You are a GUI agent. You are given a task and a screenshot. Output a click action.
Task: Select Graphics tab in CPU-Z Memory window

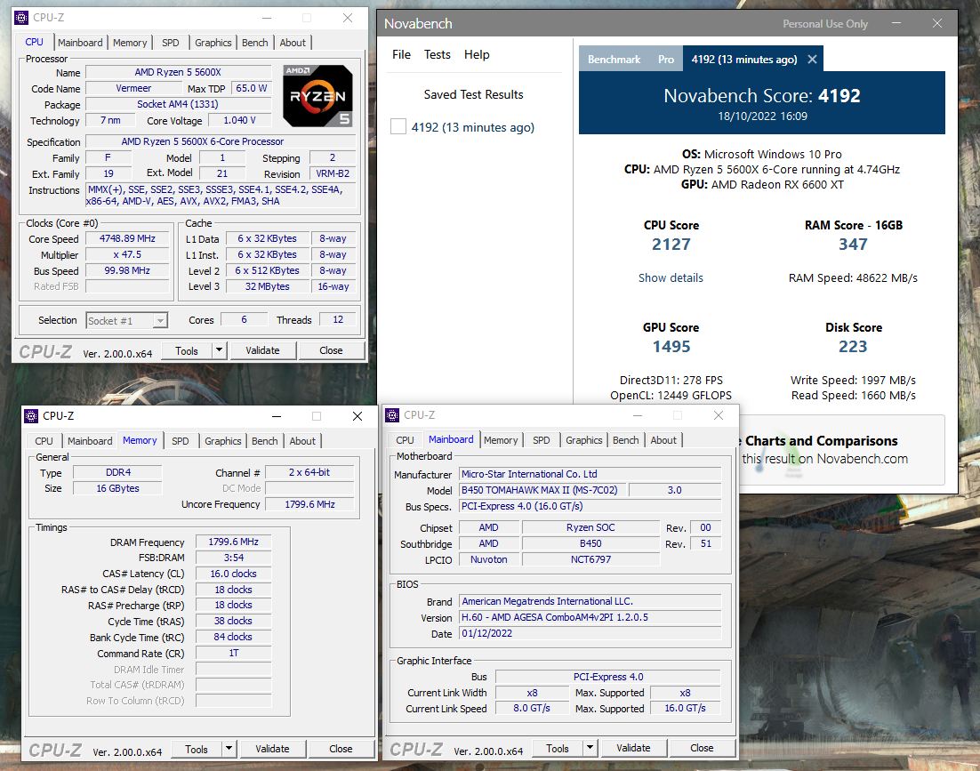click(x=222, y=441)
